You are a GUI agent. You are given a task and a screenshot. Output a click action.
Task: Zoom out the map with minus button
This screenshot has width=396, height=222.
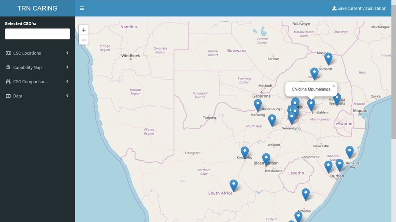[x=84, y=40]
